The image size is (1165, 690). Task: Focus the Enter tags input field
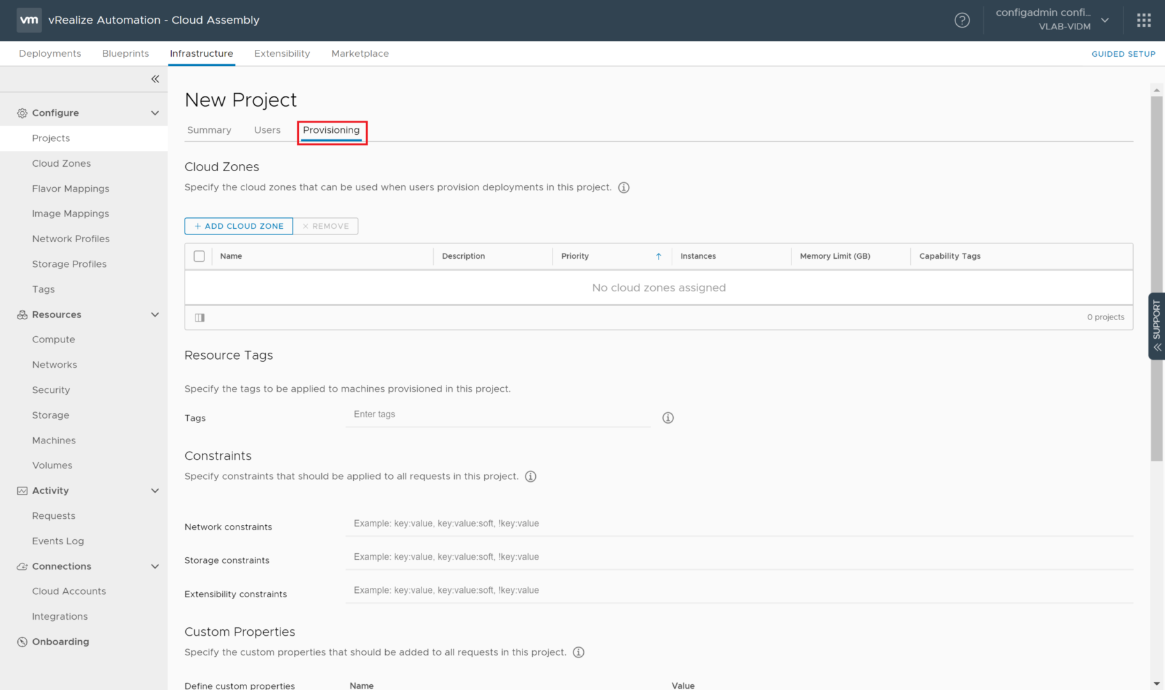click(498, 415)
